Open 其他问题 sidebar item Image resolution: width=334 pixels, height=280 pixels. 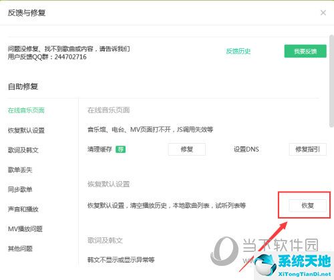coord(20,249)
